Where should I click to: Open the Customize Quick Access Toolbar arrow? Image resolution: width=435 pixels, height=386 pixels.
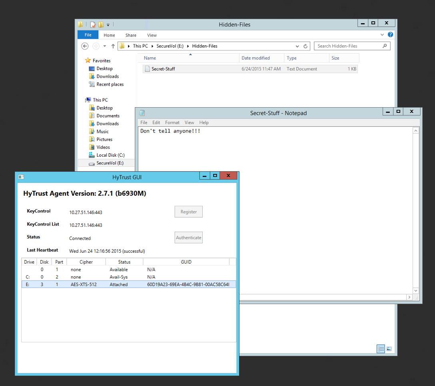[108, 25]
